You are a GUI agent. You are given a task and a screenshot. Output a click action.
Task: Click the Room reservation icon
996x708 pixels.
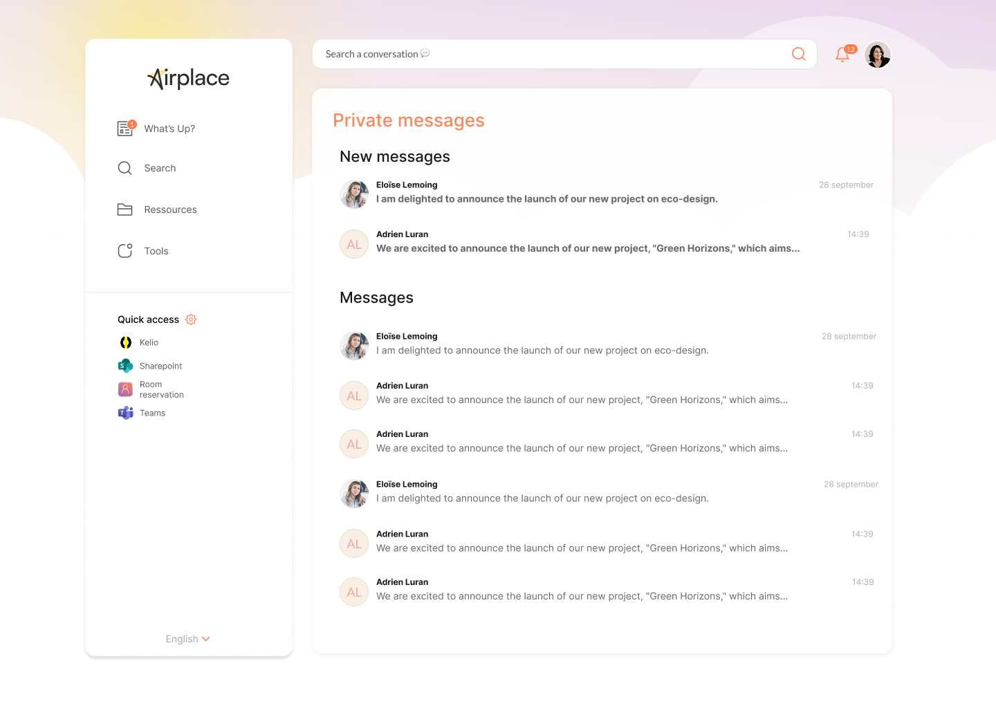[126, 389]
